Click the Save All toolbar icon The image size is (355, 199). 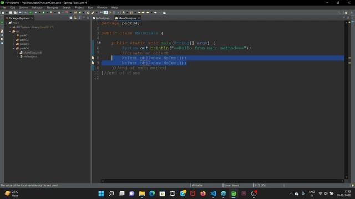click(15, 13)
